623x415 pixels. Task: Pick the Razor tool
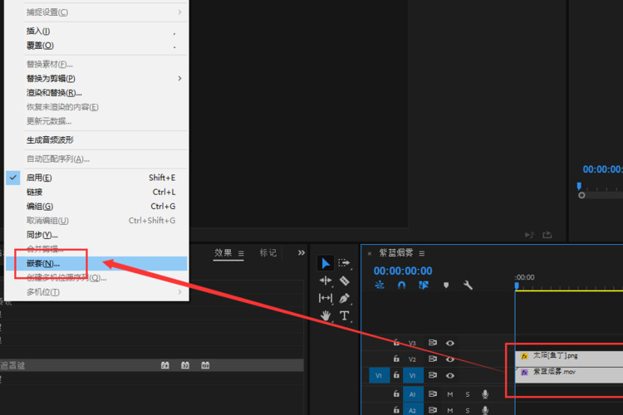click(344, 281)
